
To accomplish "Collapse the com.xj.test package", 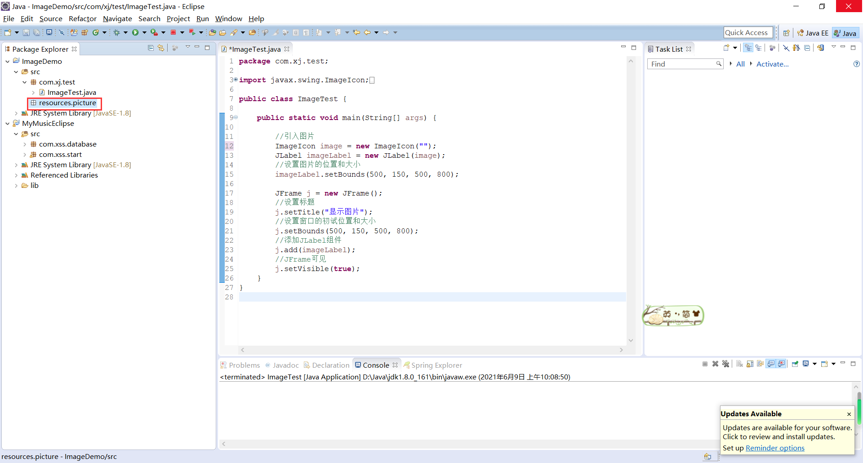I will click(25, 82).
